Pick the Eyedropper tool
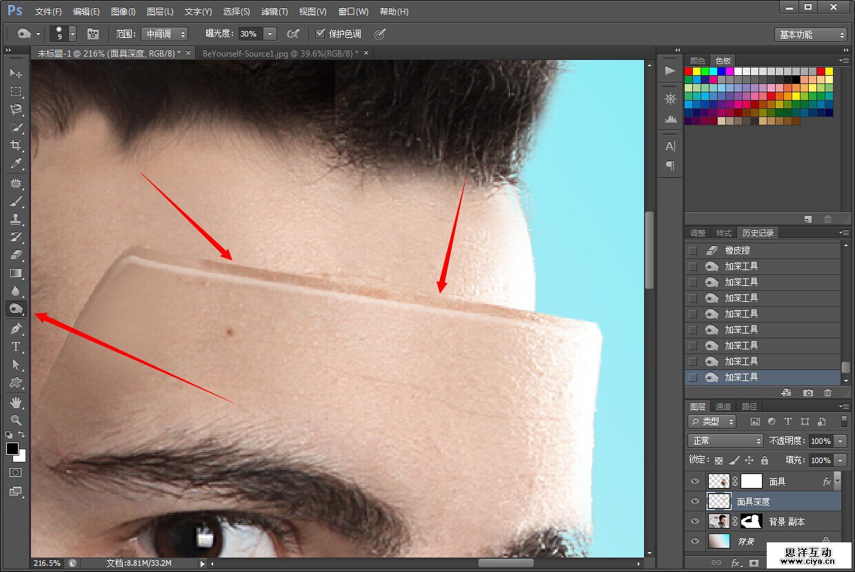The height and width of the screenshot is (572, 855). (16, 163)
